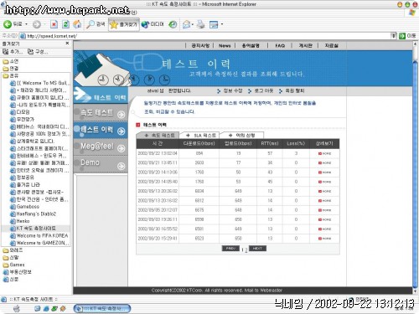Expand the 신말 favorites folder
Image resolution: width=419 pixels, height=314 pixels.
pyautogui.click(x=11, y=257)
